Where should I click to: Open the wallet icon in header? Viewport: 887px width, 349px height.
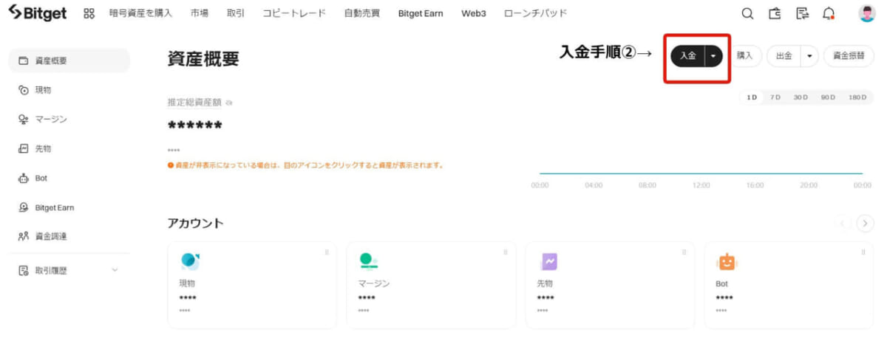(775, 13)
